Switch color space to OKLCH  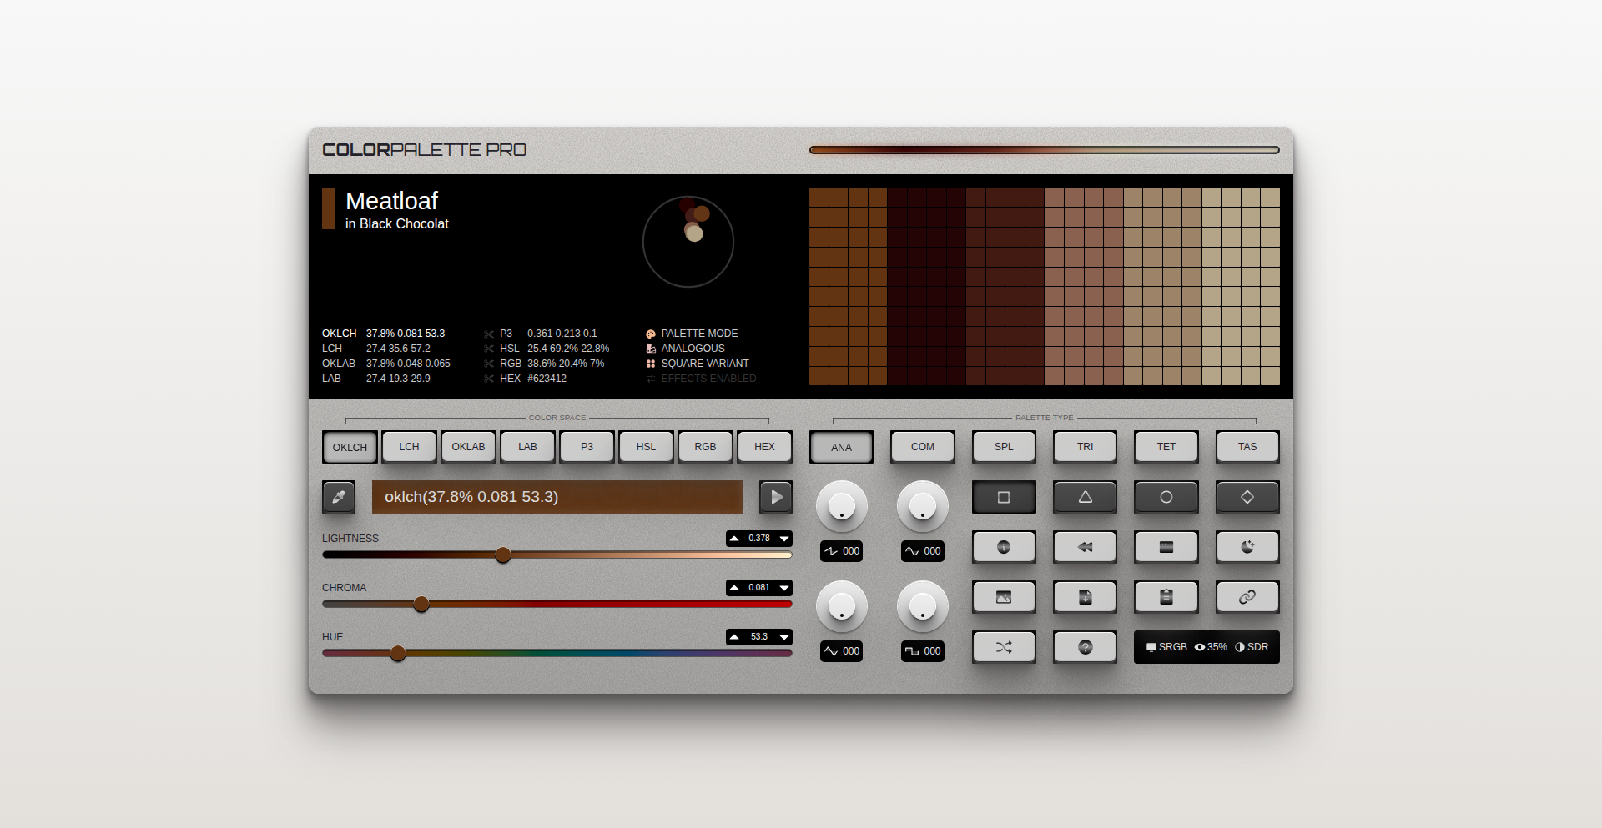350,447
